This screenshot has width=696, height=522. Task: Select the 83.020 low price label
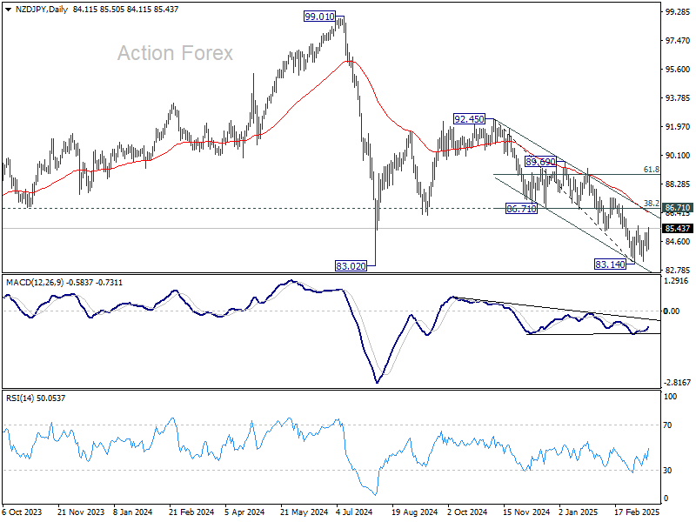[x=351, y=266]
